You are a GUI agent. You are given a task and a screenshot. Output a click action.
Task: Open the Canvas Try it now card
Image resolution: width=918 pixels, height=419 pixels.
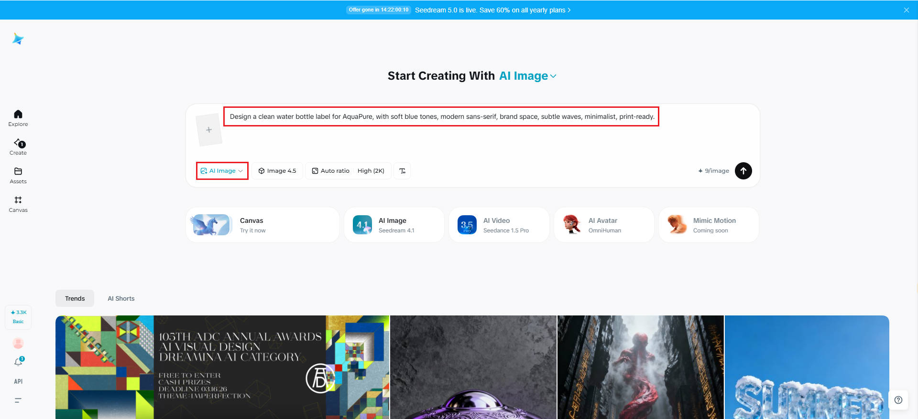click(262, 225)
